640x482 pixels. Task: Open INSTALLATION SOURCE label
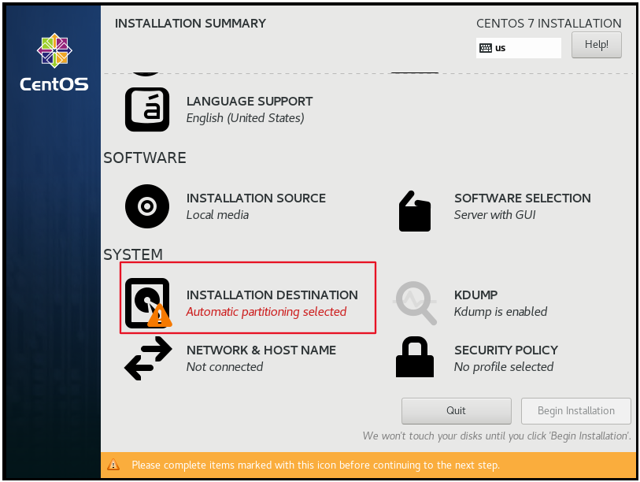click(256, 198)
